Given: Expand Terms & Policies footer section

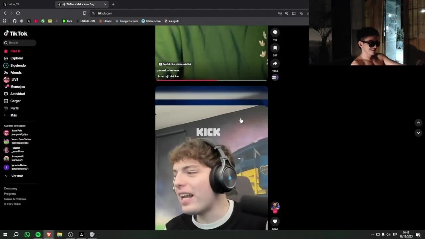Looking at the screenshot, I should point(15,199).
